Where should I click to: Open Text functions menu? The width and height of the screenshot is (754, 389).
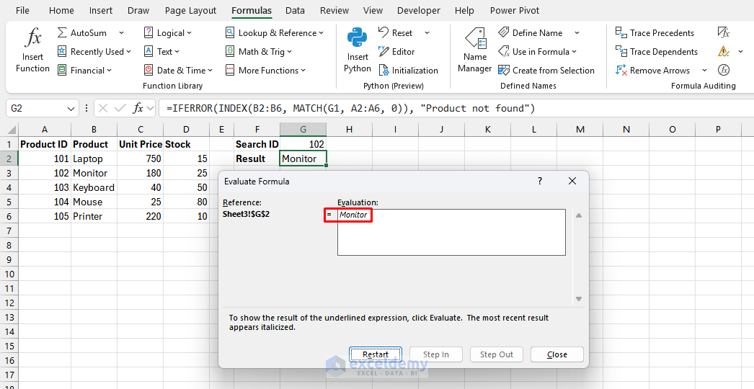coord(162,51)
